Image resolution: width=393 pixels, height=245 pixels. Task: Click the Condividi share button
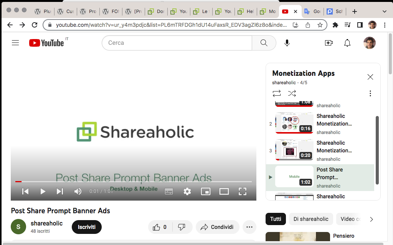217,227
